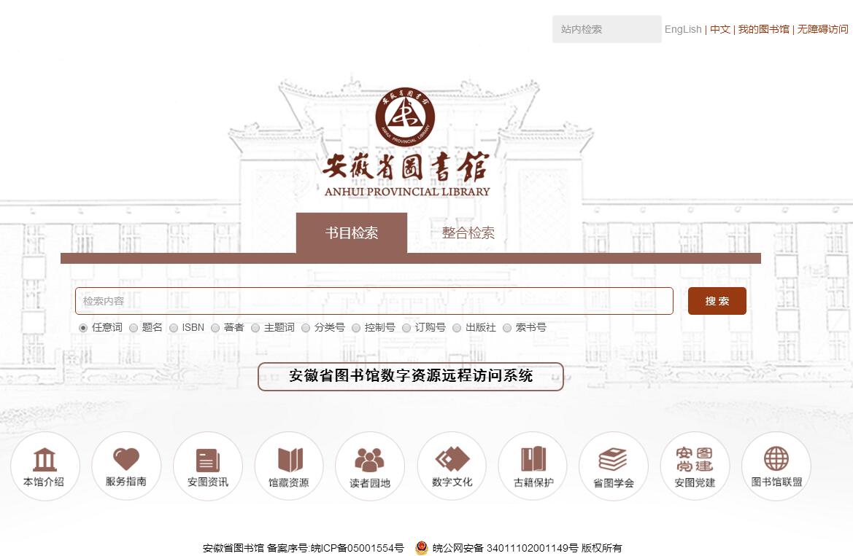Open the 图书馆联盟 globe icon
This screenshot has height=556, width=853.
click(776, 466)
